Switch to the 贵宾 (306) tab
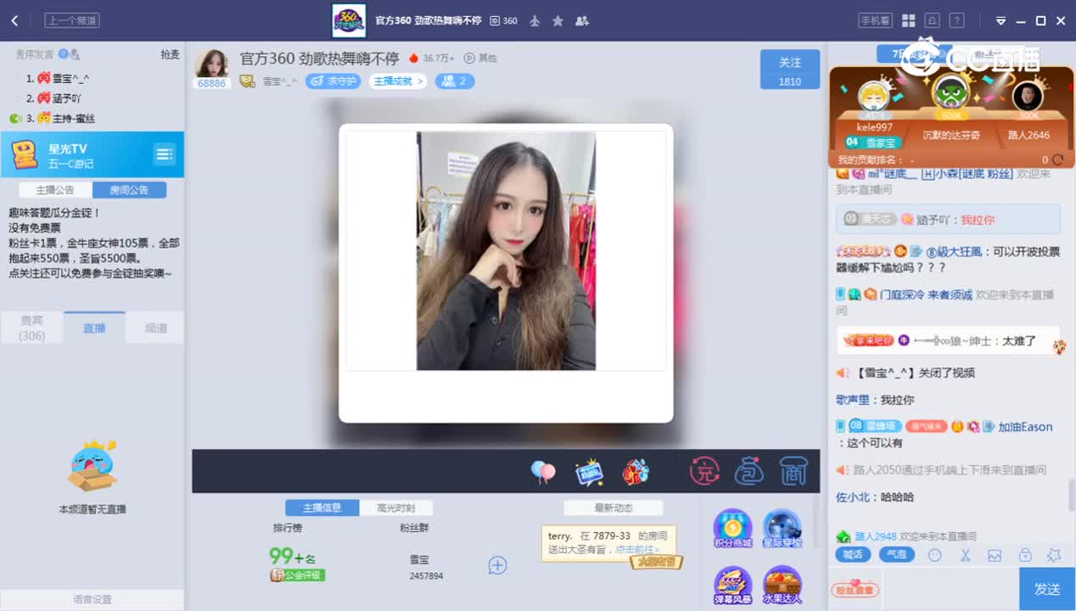This screenshot has width=1076, height=611. (32, 328)
